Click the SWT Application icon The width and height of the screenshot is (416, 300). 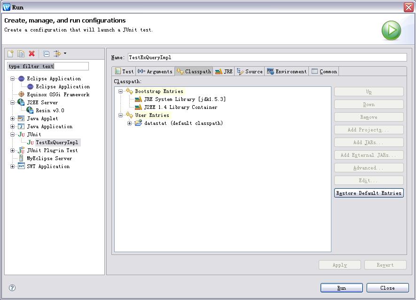(21, 166)
